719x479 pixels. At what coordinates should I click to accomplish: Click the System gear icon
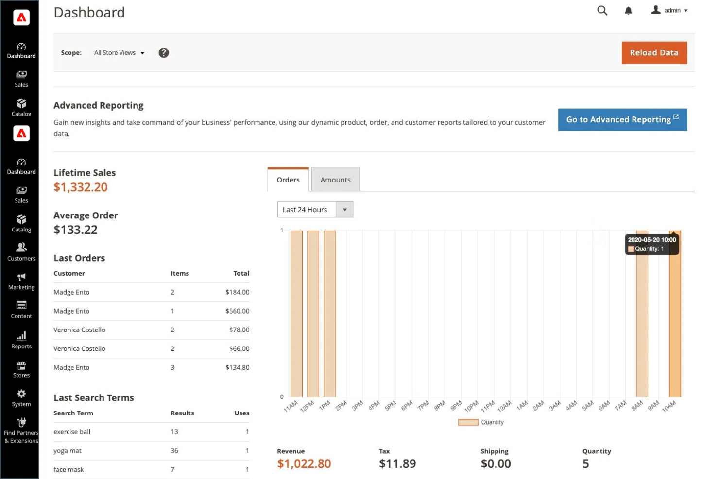tap(21, 397)
